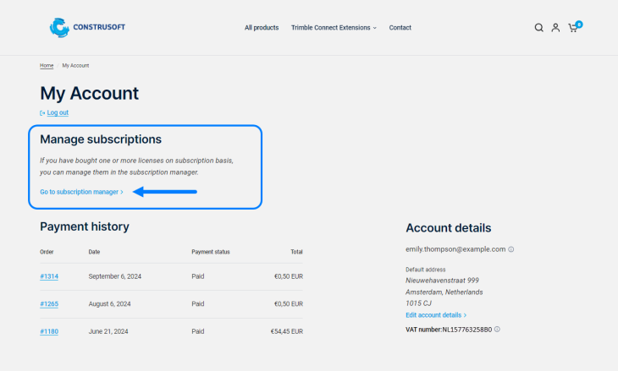Click Edit account details link
The image size is (618, 371).
(x=436, y=315)
